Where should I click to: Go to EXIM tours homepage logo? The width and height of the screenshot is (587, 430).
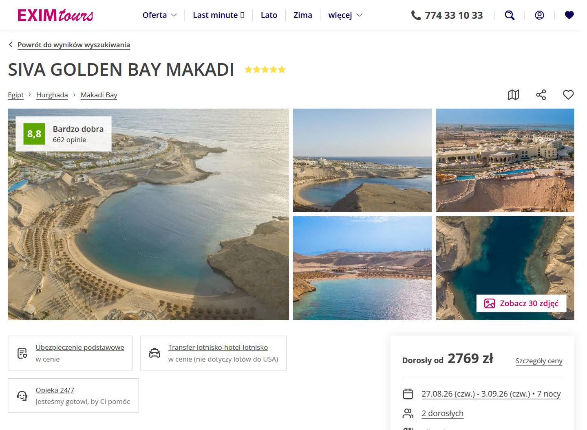[55, 15]
